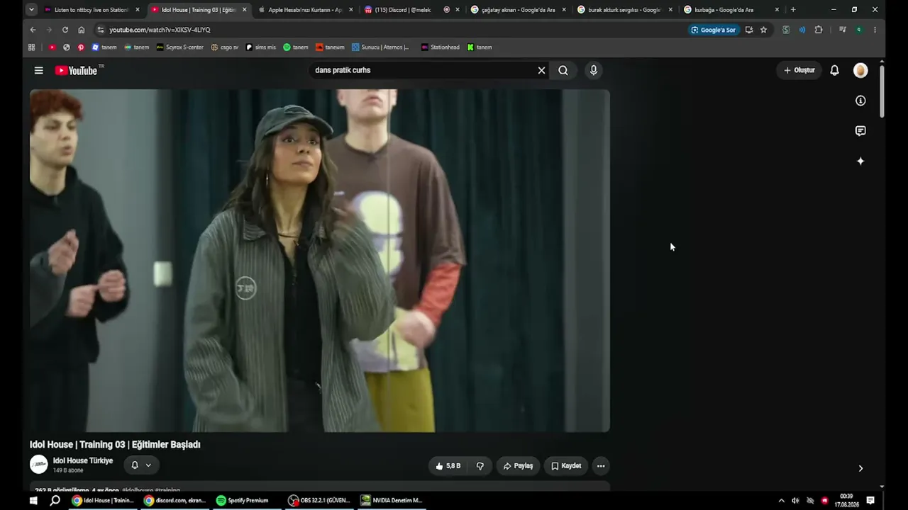Click the Google'a Sor button
Screen dimensions: 908x510
click(714, 30)
